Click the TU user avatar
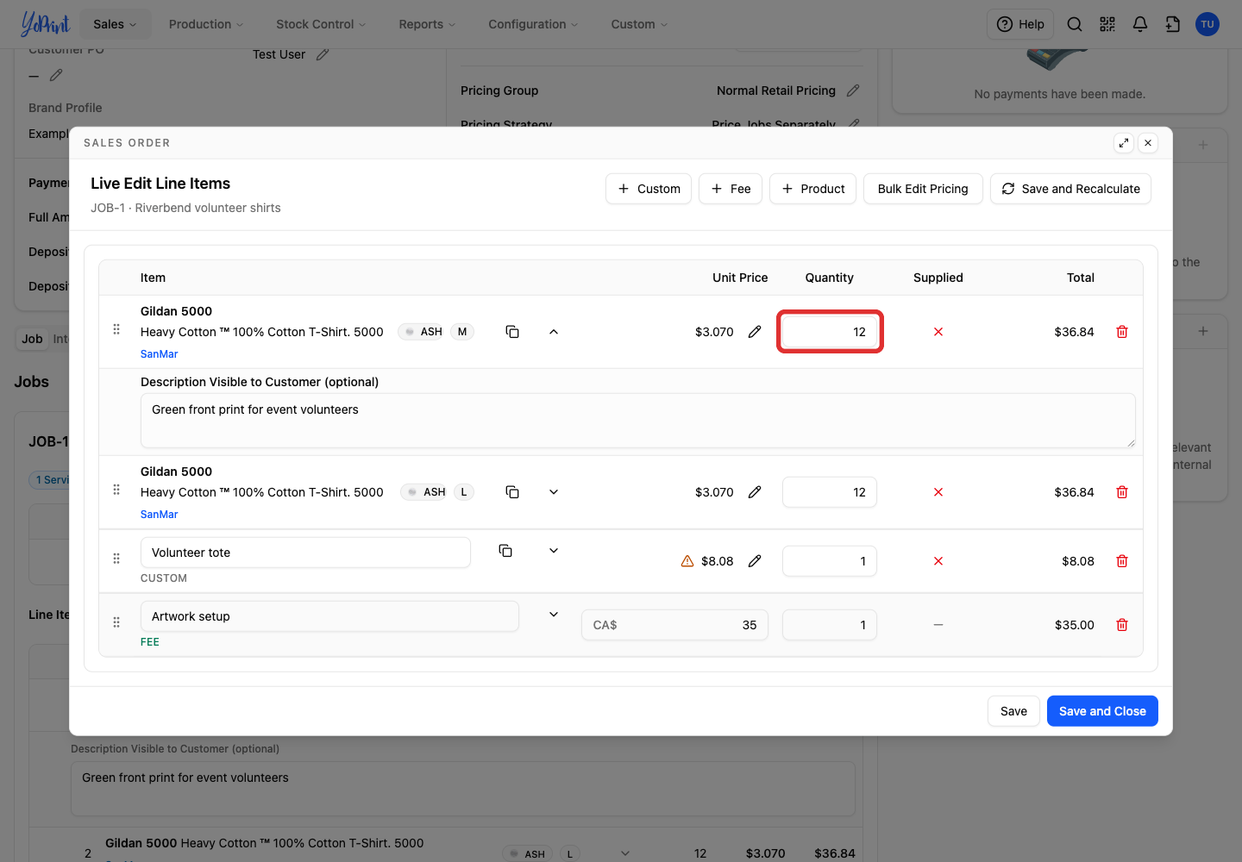The width and height of the screenshot is (1242, 862). pos(1207,24)
